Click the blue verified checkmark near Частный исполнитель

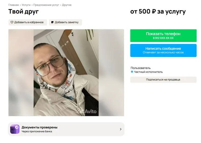(x=132, y=72)
